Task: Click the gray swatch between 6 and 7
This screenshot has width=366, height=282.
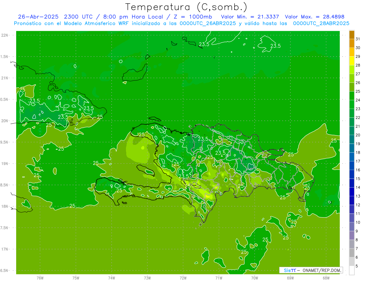Action: [352, 253]
